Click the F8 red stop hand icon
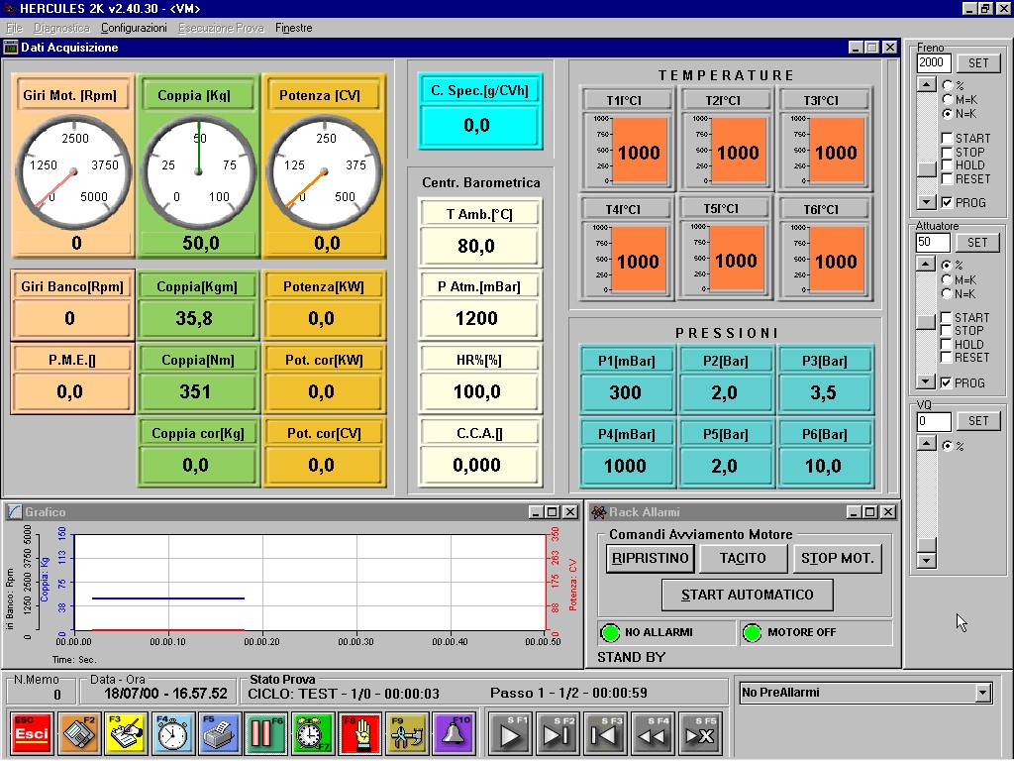 click(x=359, y=734)
